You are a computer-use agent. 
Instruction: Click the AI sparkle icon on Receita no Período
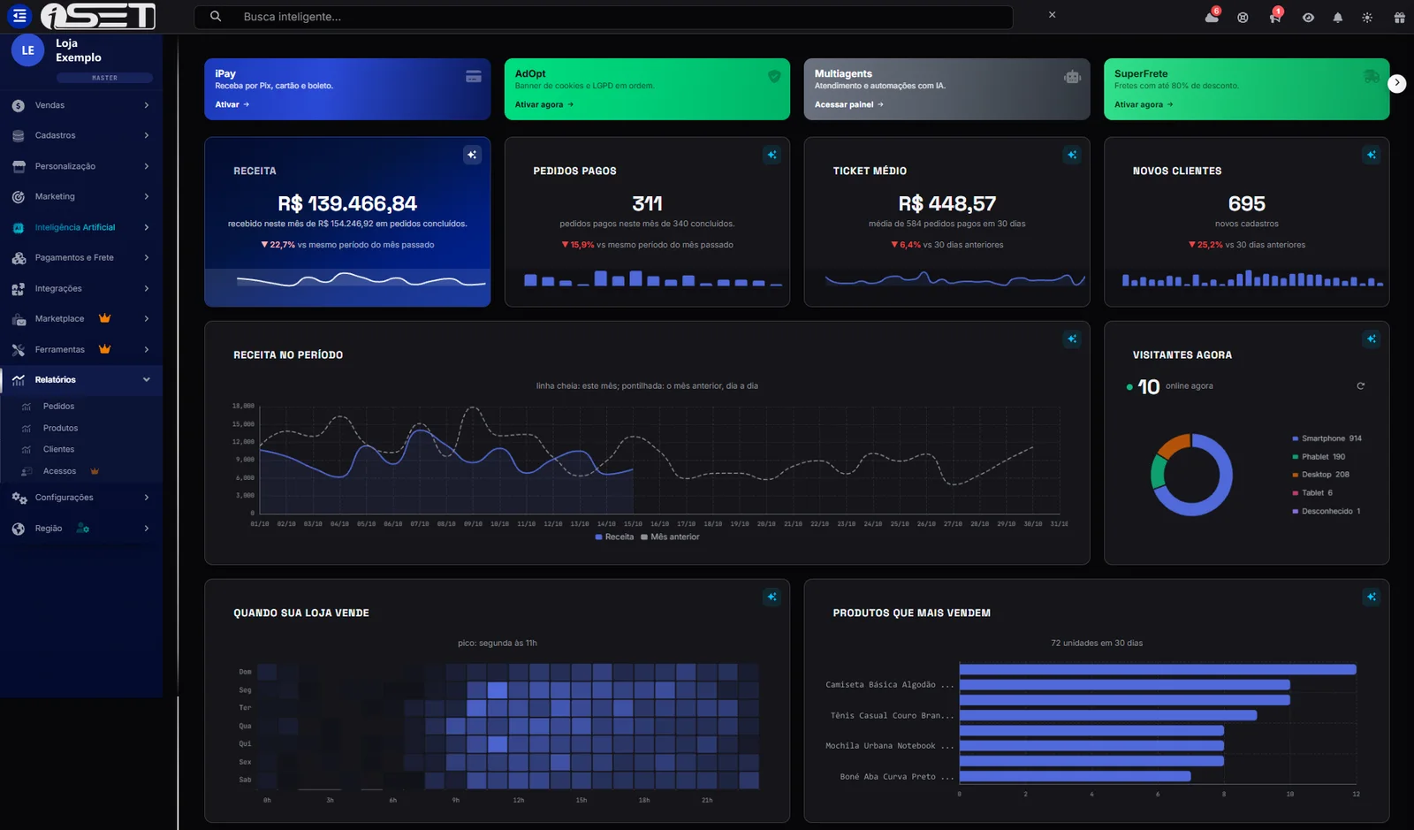(1071, 339)
